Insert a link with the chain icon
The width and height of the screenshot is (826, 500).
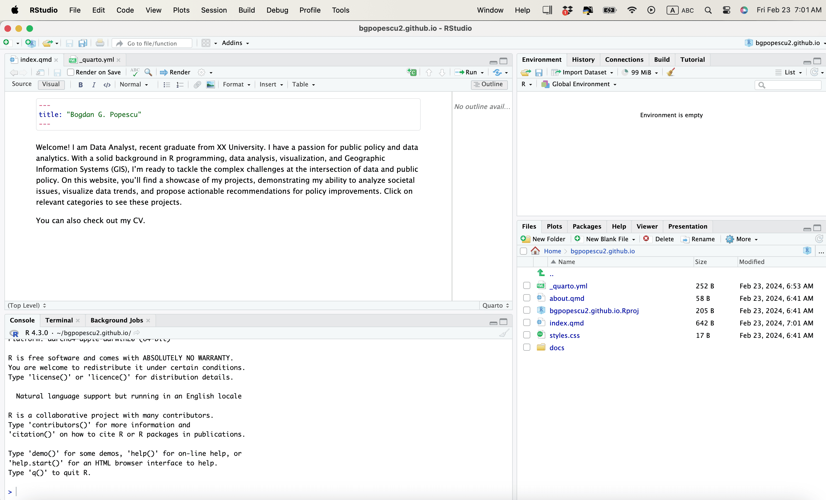(x=197, y=85)
